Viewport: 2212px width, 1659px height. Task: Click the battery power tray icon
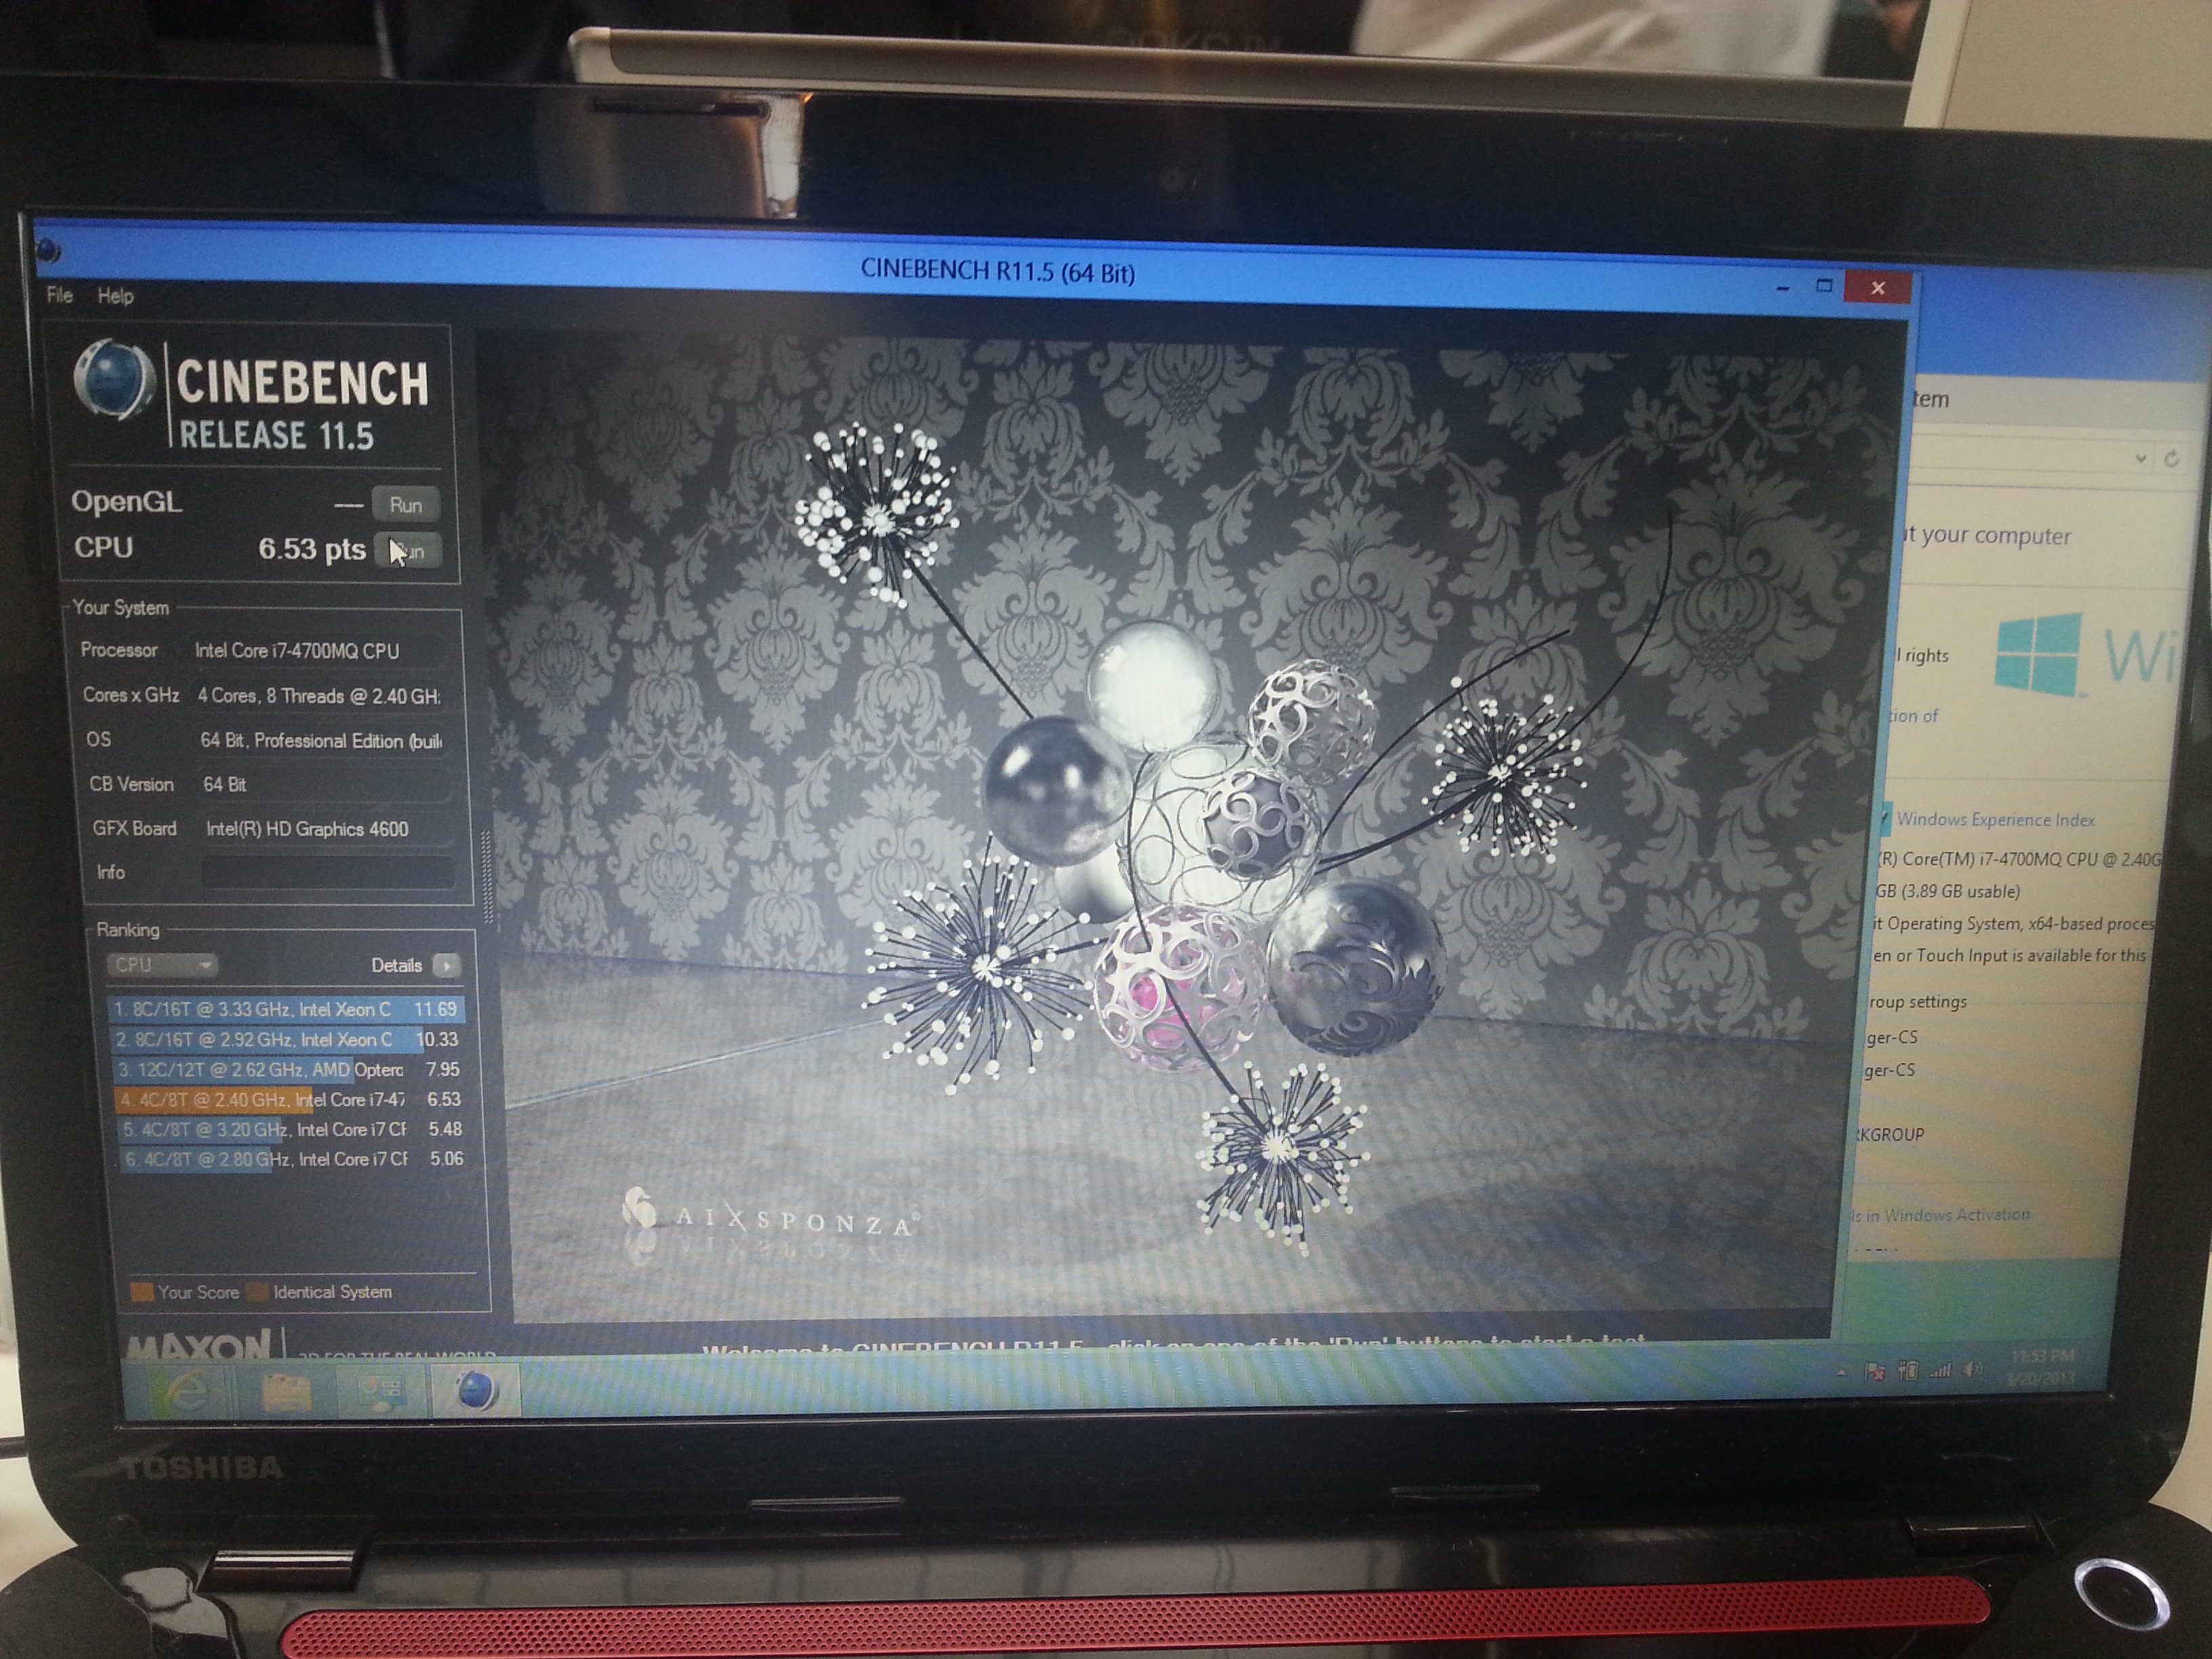tap(1907, 1371)
